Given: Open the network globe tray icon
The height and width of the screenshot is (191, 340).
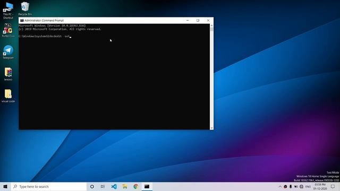Looking at the screenshot, I should tap(301, 187).
